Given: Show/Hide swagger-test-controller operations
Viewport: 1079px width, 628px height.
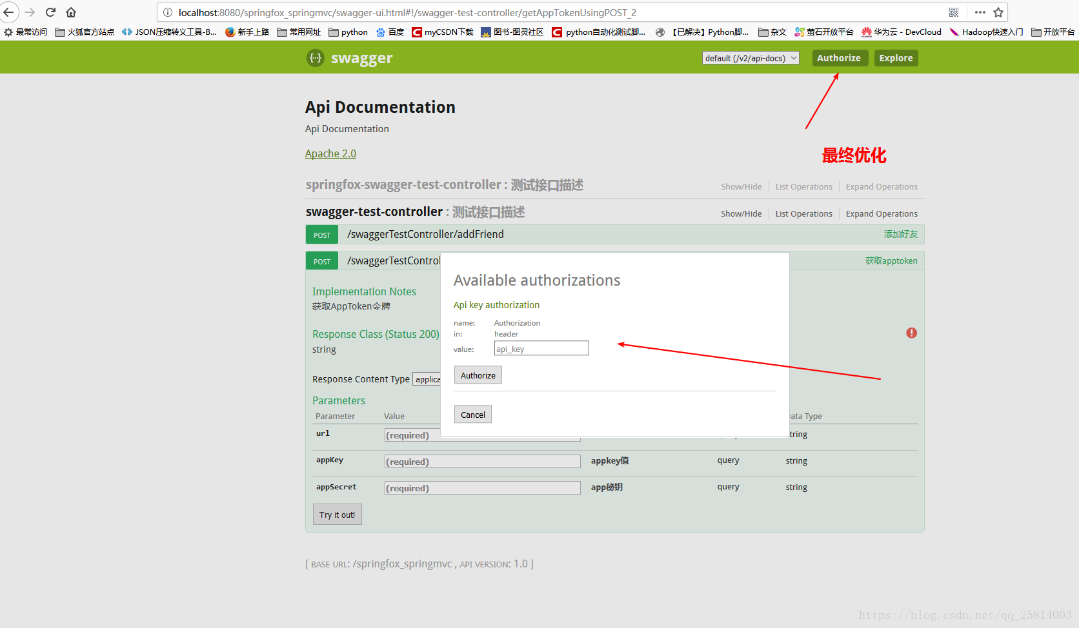Looking at the screenshot, I should tap(741, 214).
